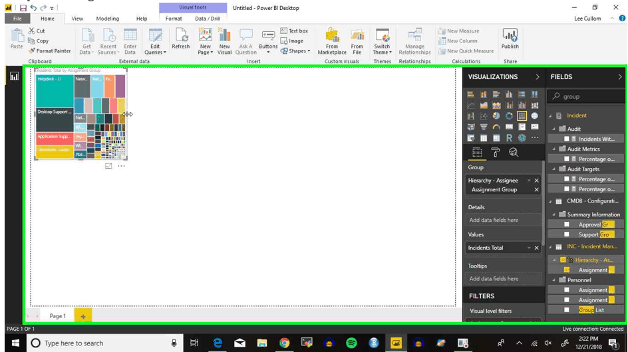Screen dimensions: 628x352
Task: Select the Map globe visualization
Action: coord(535,116)
